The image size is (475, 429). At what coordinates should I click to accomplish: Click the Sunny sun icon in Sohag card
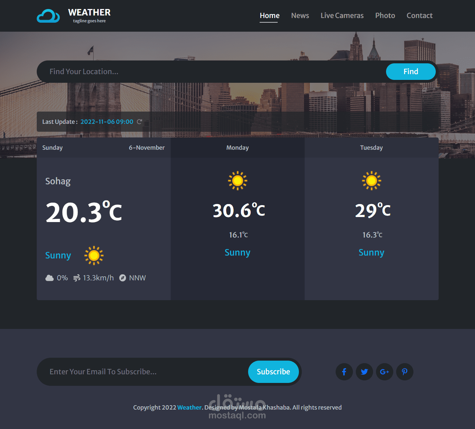(x=93, y=256)
